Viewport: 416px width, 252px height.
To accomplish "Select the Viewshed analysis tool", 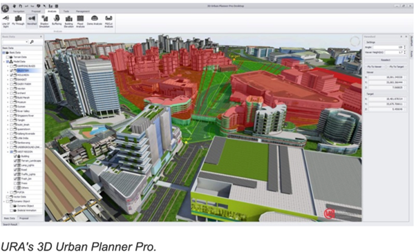I will (32, 21).
